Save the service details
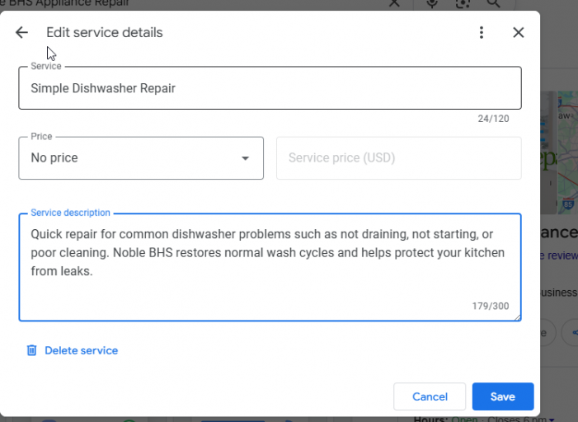 point(502,396)
